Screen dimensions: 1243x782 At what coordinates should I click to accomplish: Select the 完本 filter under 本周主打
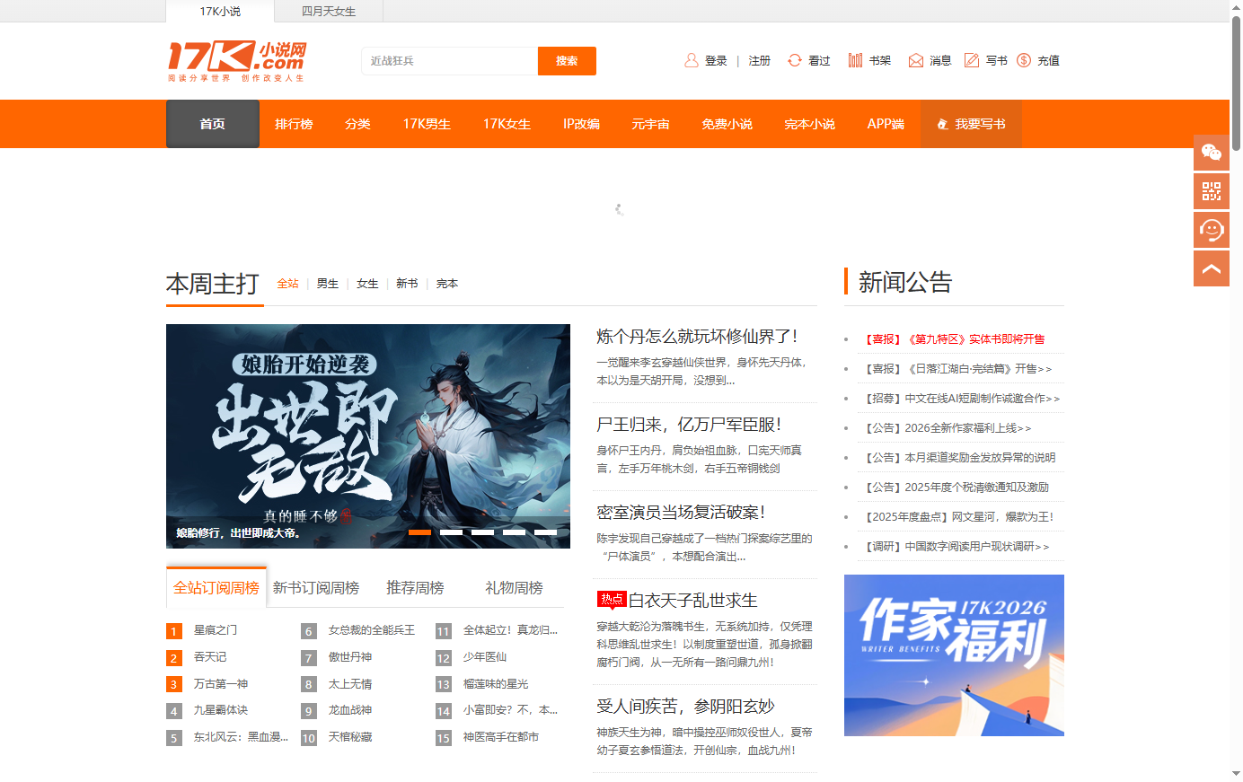click(447, 284)
